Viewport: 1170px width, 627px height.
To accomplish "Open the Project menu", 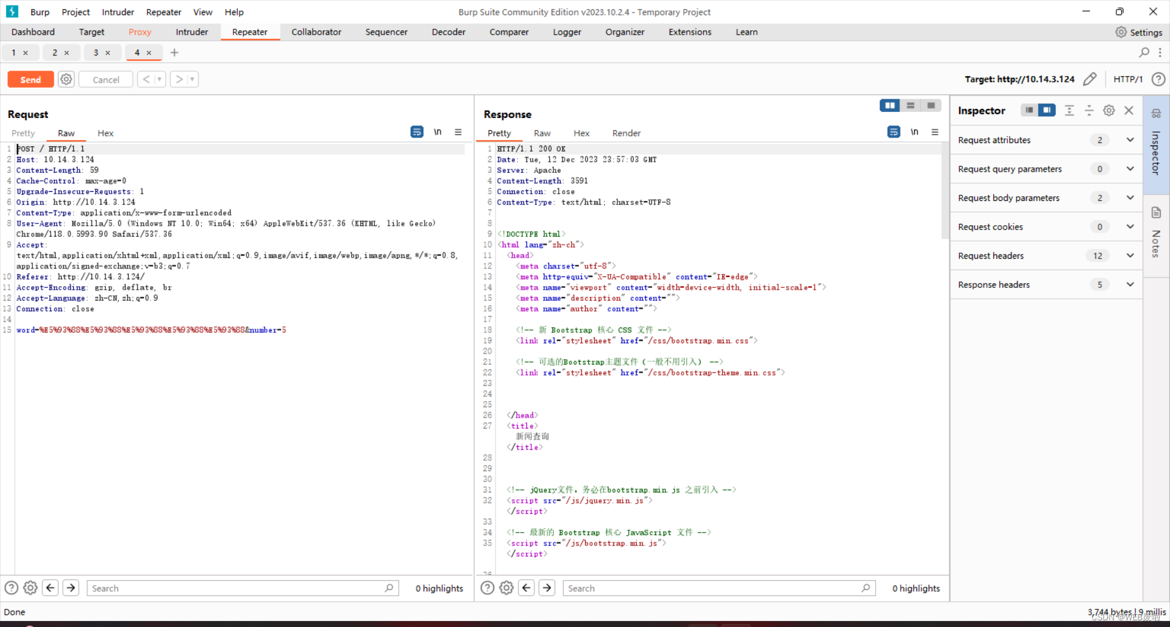I will 76,12.
